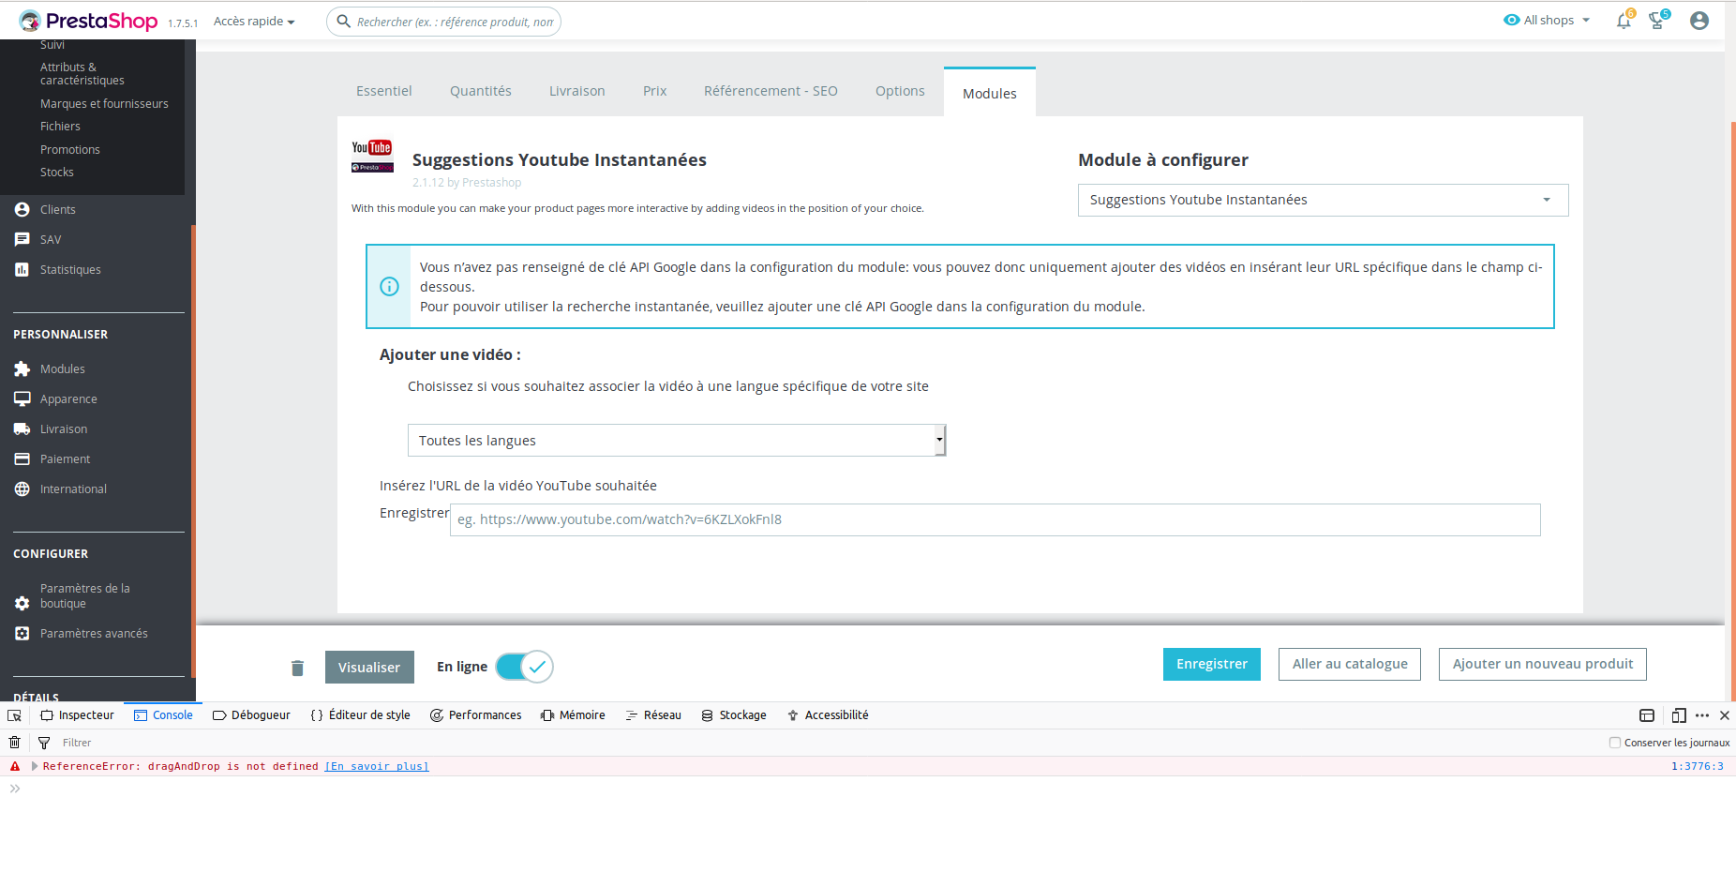Click the Paramètres de la boutique gear icon
This screenshot has width=1736, height=872.
click(x=22, y=603)
